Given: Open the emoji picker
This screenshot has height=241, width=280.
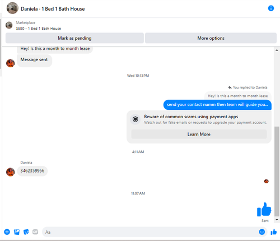Looking at the screenshot, I should pos(262,232).
